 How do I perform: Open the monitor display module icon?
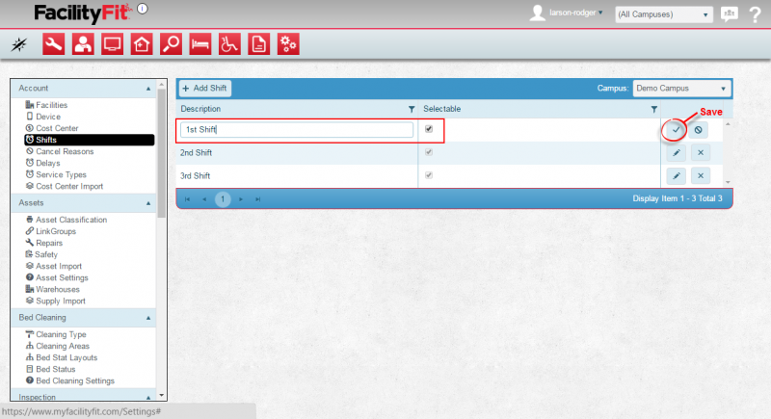(x=112, y=44)
